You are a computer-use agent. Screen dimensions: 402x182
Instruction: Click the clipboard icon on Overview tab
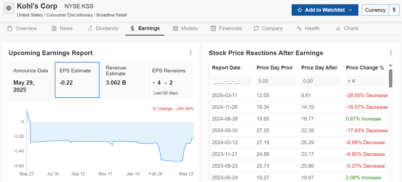[10, 28]
